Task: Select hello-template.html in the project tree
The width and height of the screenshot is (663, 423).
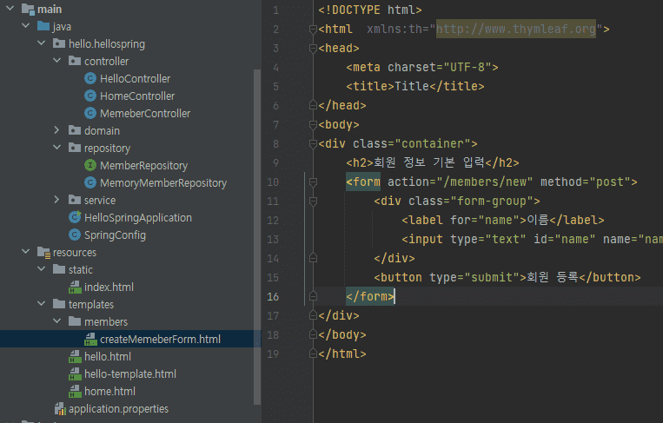Action: [130, 374]
